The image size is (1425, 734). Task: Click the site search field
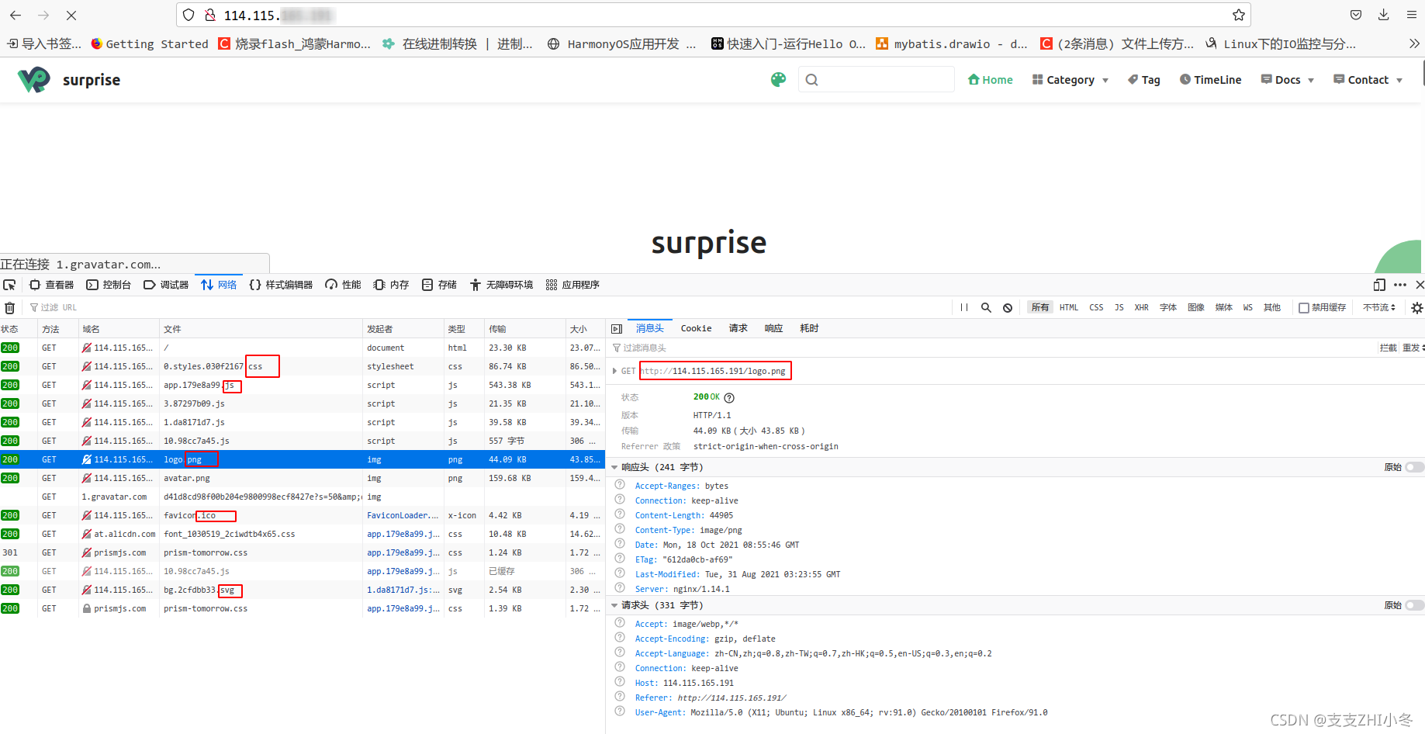coord(877,79)
